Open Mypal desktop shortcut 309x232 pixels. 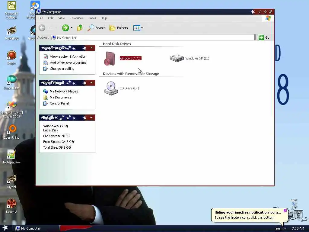(x=11, y=182)
